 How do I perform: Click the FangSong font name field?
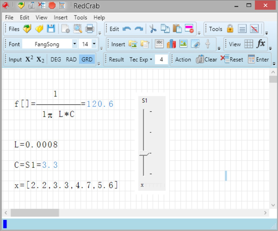[x=47, y=44]
